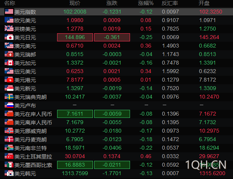Sort by the 名称 column header
Image resolution: width=233 pixels, height=179 pixels.
click(x=10, y=3)
